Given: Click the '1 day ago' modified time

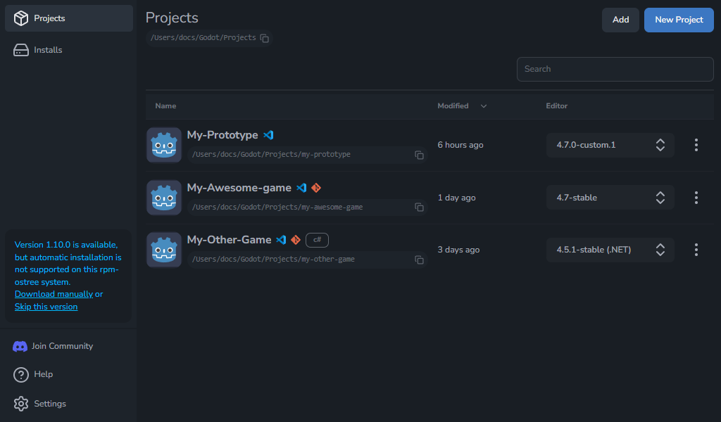Looking at the screenshot, I should [x=456, y=198].
